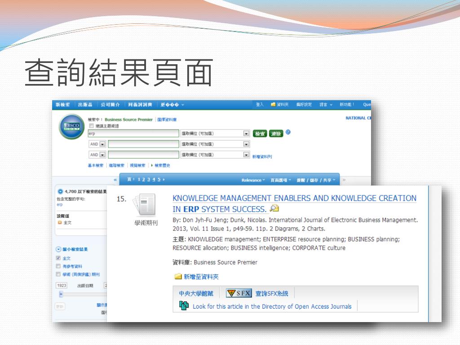Image resolution: width=460 pixels, height=345 pixels.
Task: Go to results page 3
Action: [x=148, y=179]
